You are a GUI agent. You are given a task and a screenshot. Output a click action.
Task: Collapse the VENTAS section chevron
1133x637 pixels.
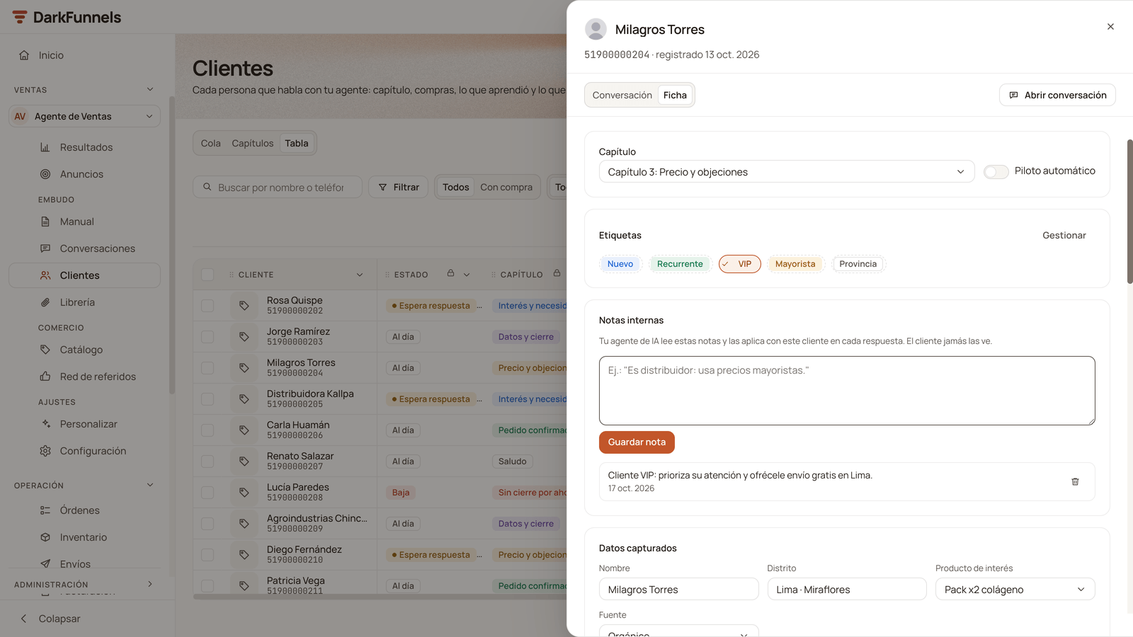[150, 90]
